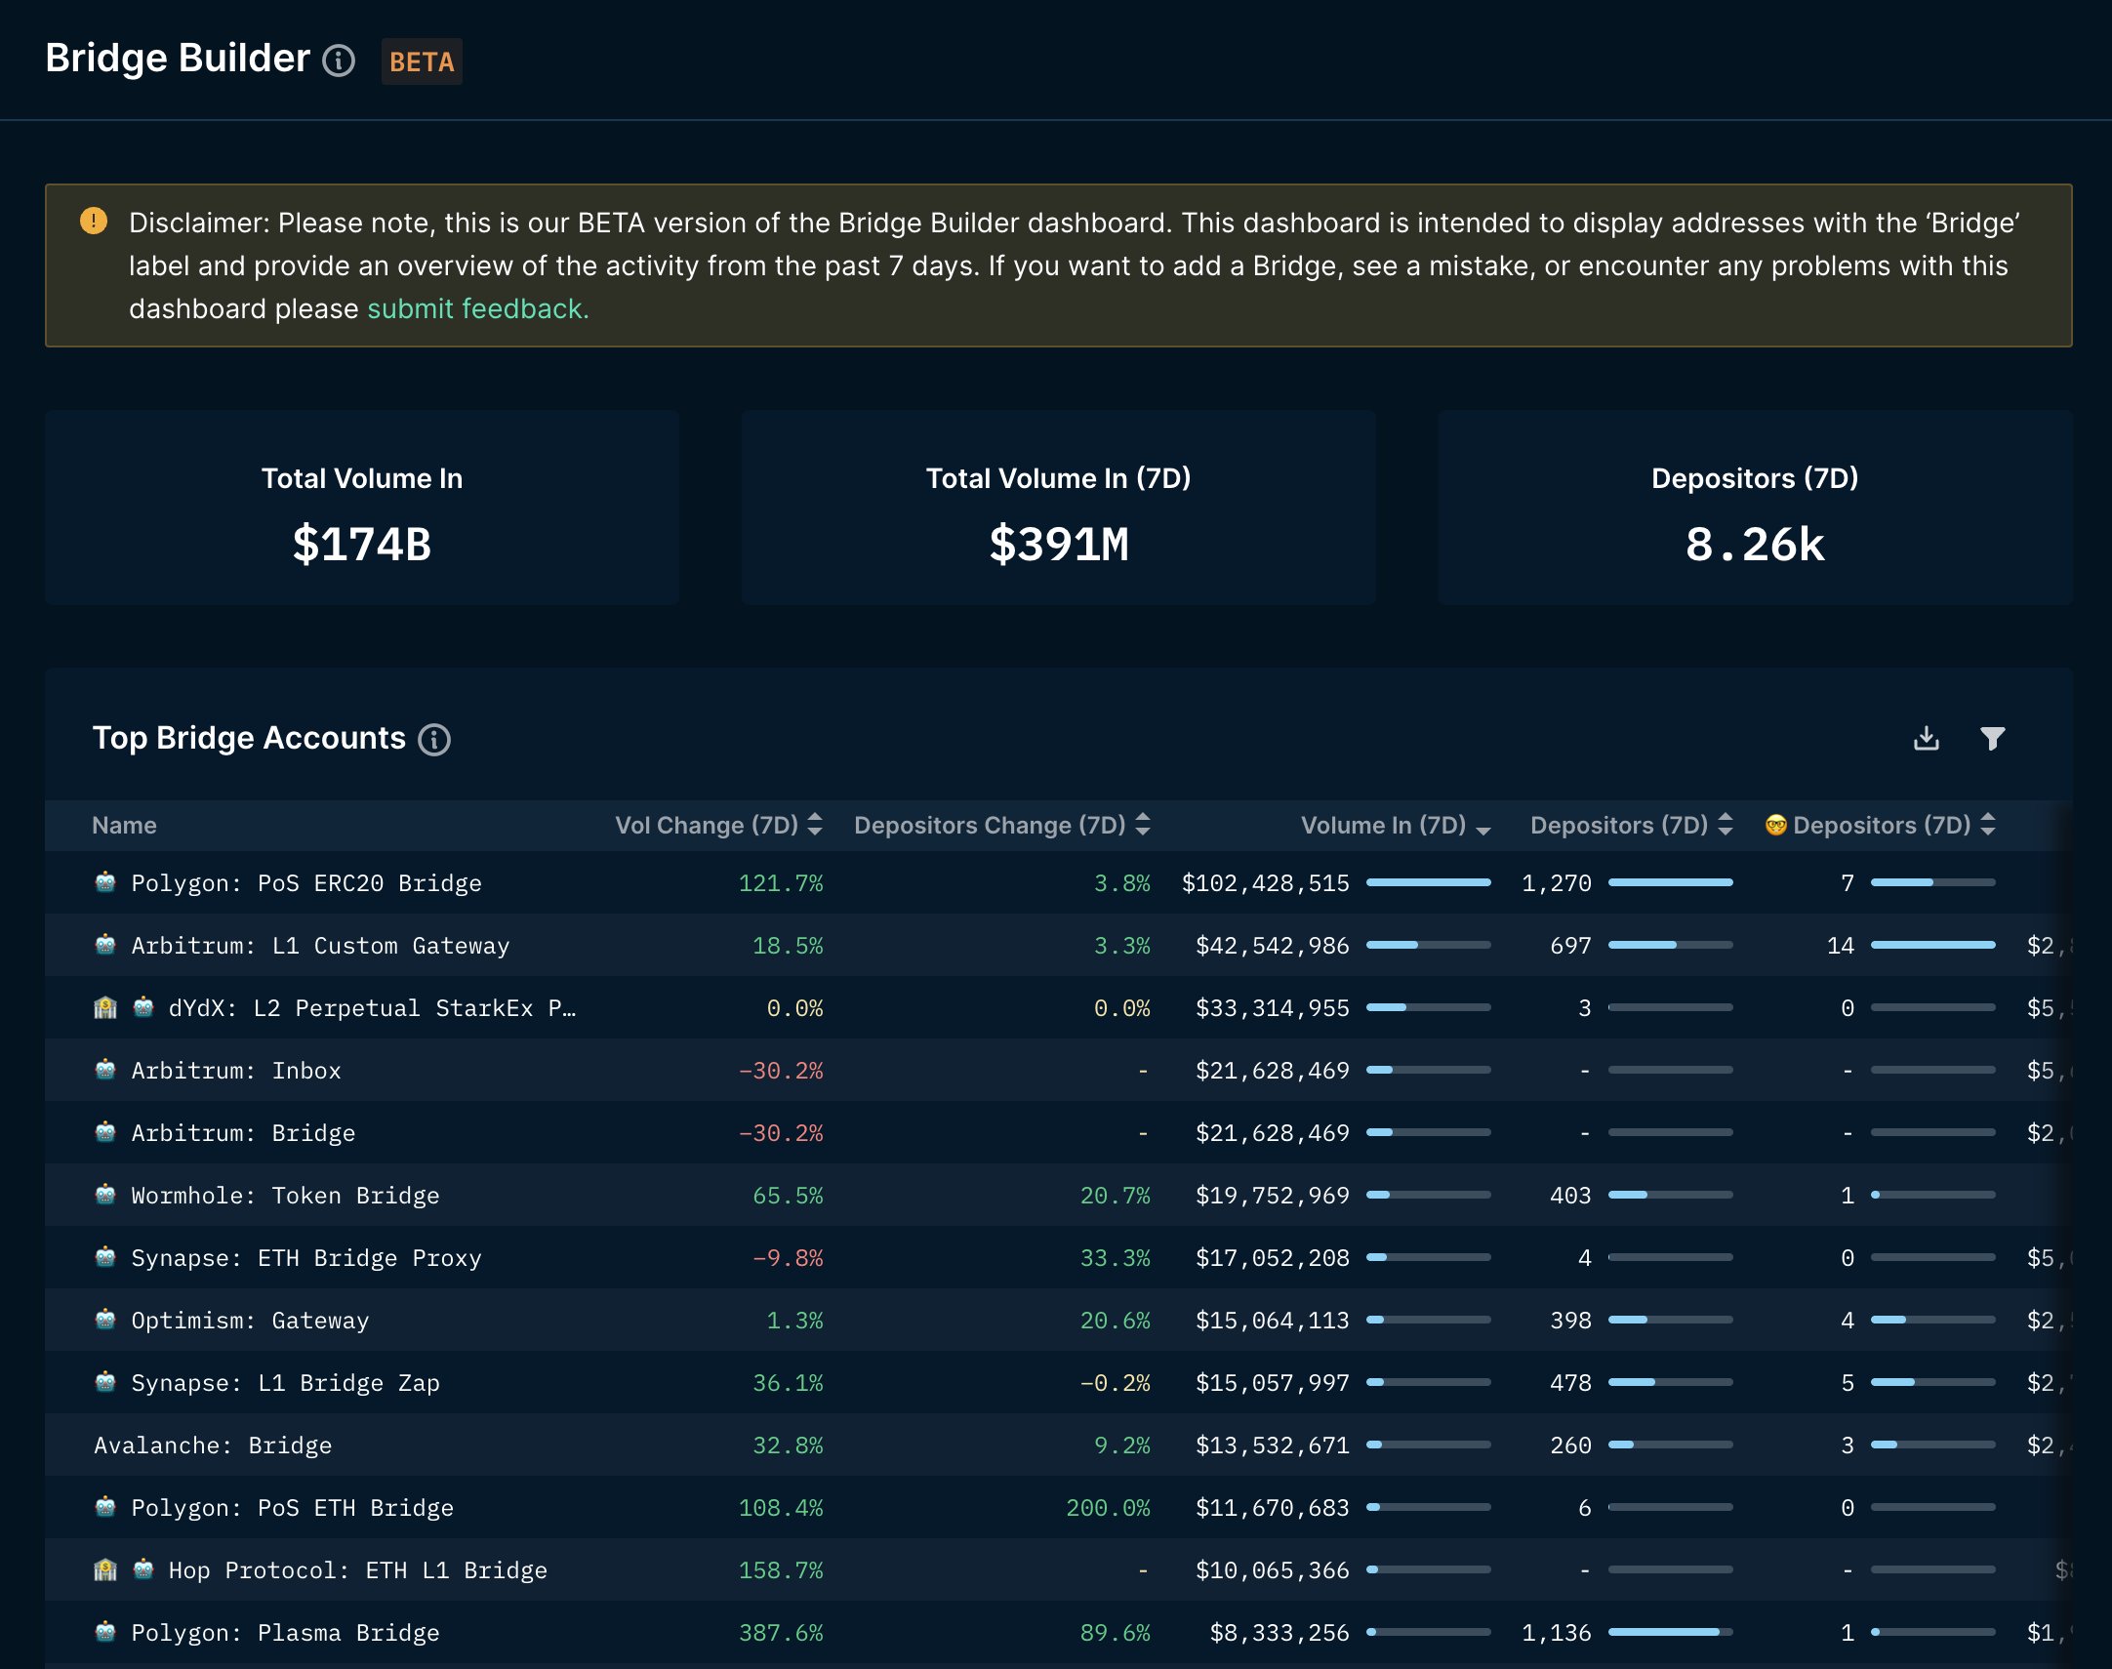Click the $13,532,671 volume value
Viewport: 2112px width, 1669px height.
click(x=1272, y=1446)
